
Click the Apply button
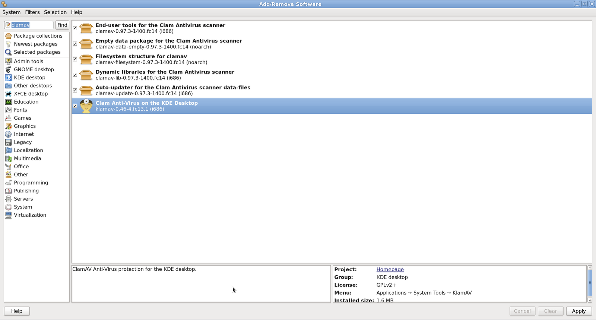(x=579, y=311)
